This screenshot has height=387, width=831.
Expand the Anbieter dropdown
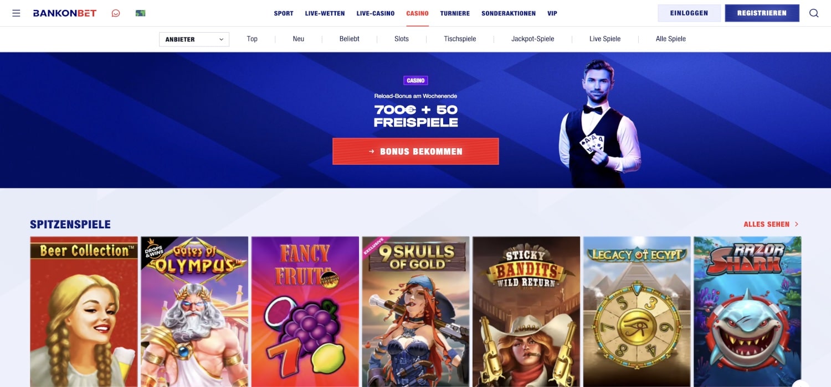[194, 39]
